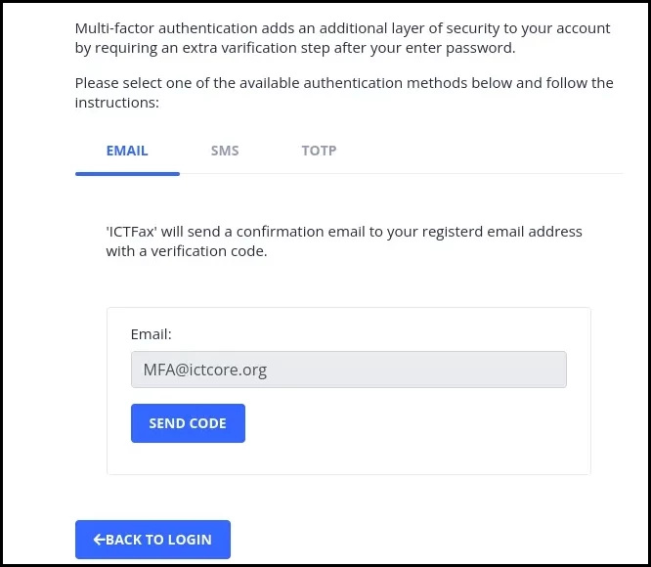Click the blue underline beneath the EMAIL tab

pos(127,174)
